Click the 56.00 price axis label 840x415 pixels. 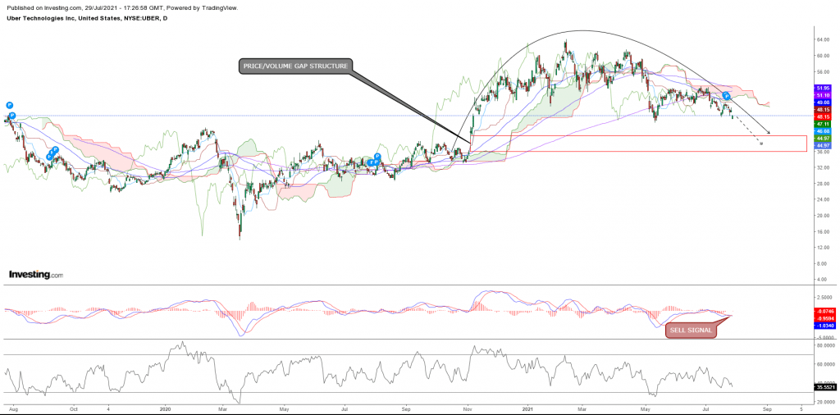pos(823,71)
